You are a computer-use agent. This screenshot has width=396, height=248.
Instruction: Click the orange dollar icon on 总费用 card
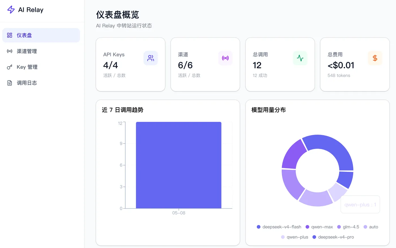coord(375,58)
